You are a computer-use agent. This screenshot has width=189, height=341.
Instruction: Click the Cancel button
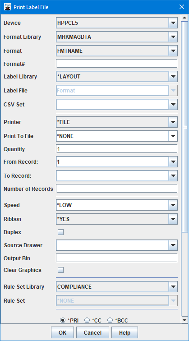[x=92, y=333]
